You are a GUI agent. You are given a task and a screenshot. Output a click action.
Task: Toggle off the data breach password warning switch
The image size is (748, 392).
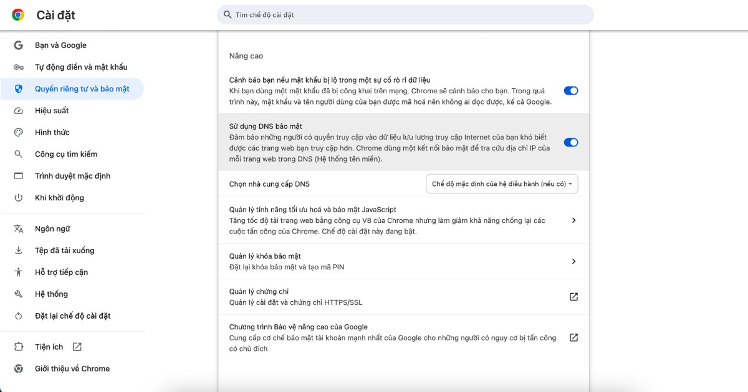pos(571,90)
